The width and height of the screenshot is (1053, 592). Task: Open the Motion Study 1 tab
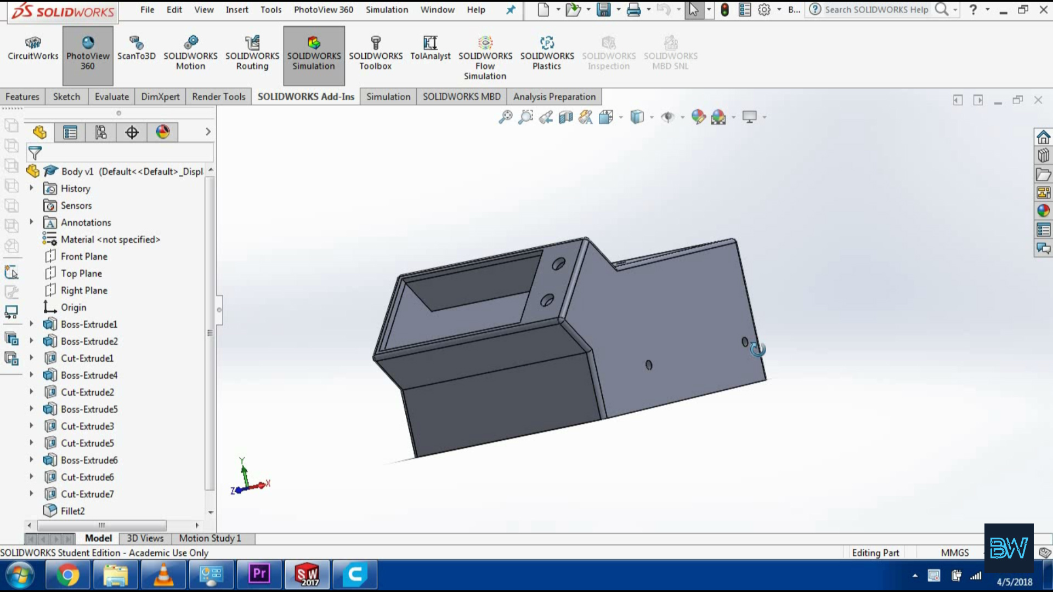click(210, 538)
